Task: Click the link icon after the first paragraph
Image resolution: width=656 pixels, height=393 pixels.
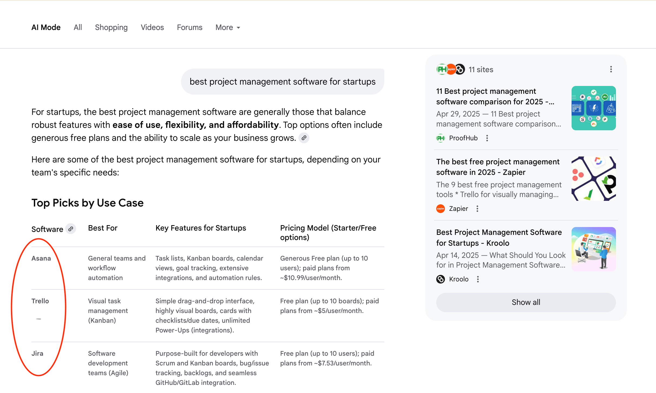Action: pyautogui.click(x=304, y=138)
